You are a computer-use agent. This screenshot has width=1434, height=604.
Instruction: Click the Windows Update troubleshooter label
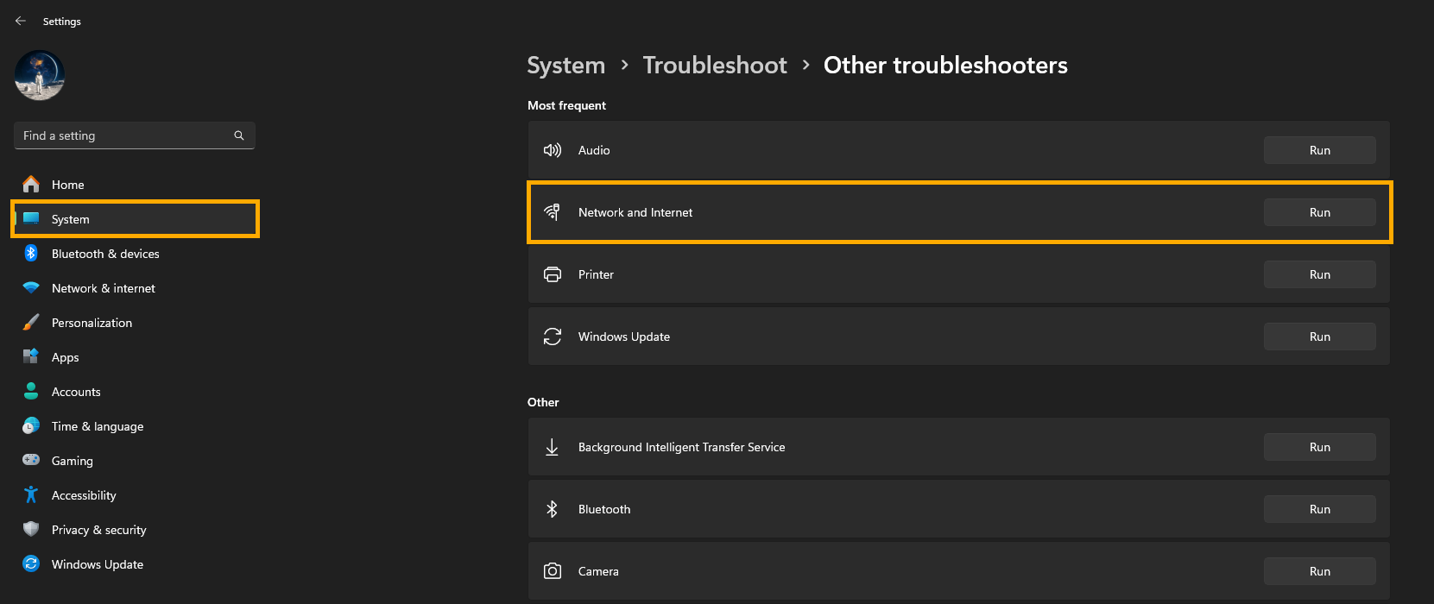624,337
